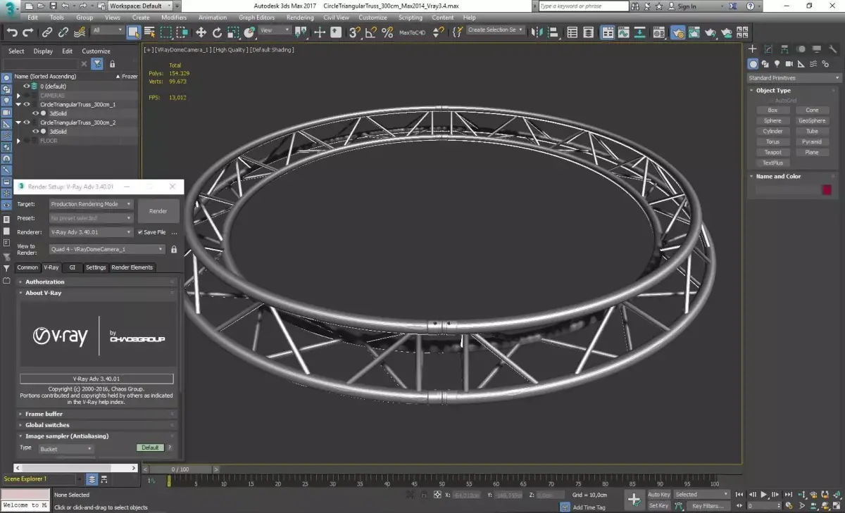The image size is (845, 513).
Task: Select the Move transform tool
Action: pos(201,32)
